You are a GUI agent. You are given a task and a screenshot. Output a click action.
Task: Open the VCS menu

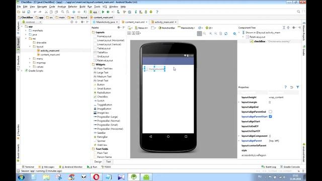(x=105, y=7)
